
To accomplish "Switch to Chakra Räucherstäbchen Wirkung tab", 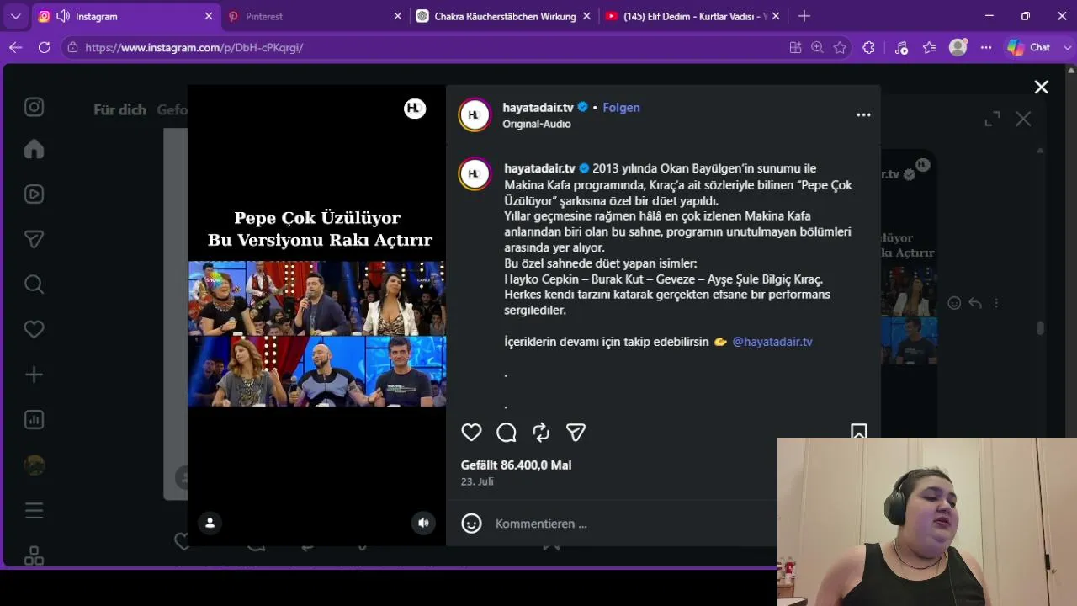I will click(x=503, y=16).
